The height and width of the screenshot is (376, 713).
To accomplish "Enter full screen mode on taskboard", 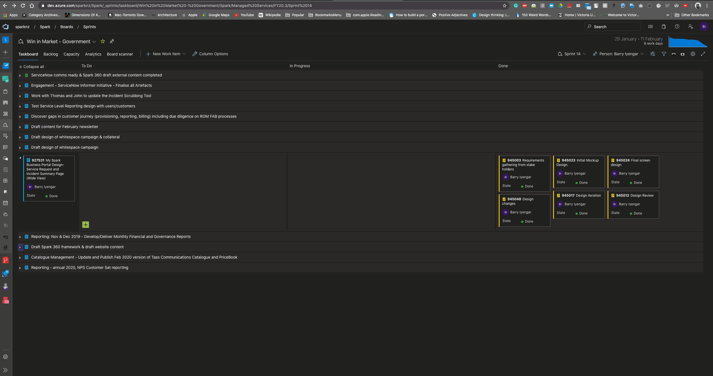I will (x=703, y=54).
